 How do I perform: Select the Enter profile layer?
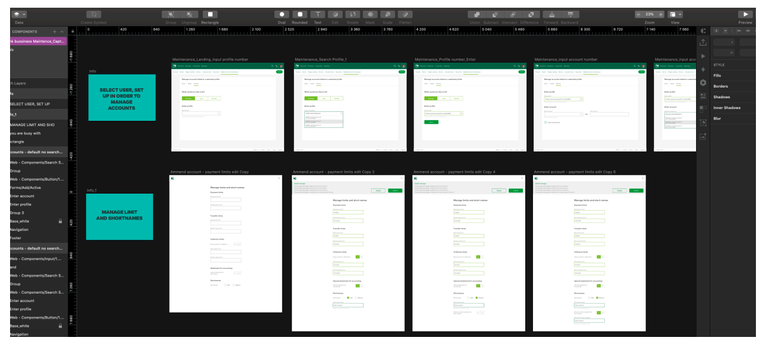[21, 204]
